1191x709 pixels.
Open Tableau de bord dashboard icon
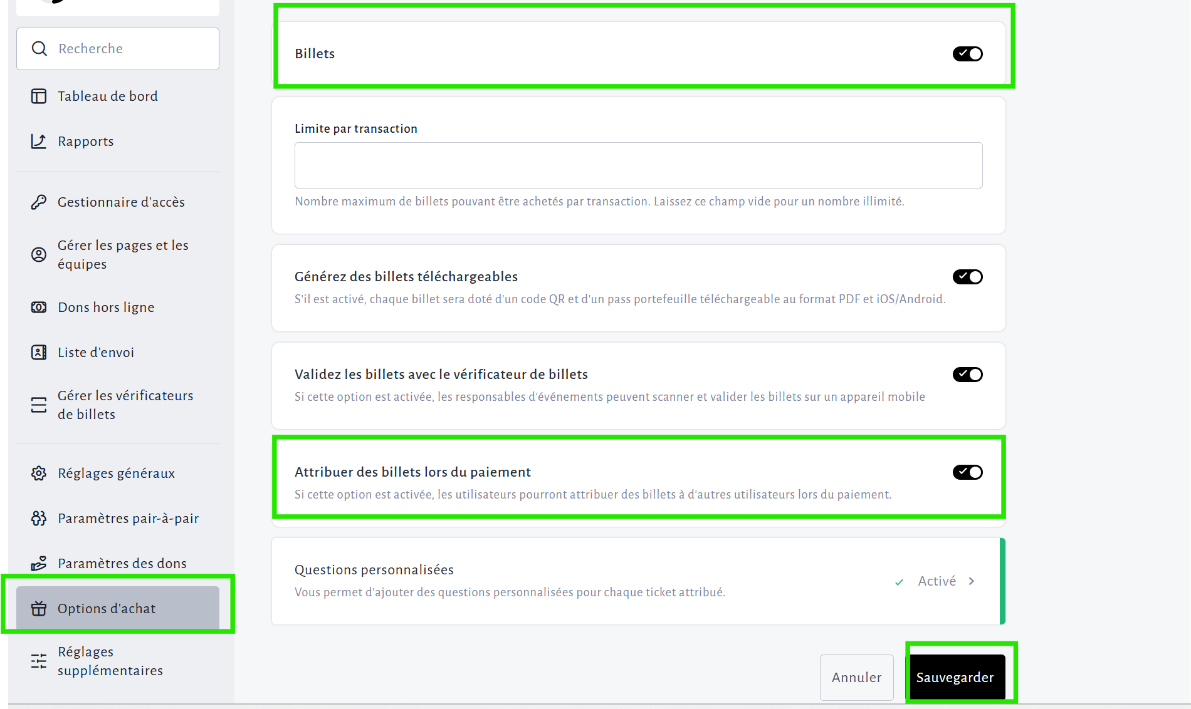tap(39, 96)
